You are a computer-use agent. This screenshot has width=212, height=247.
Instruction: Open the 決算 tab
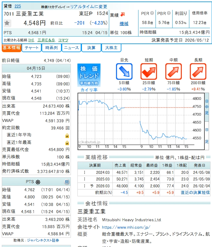pos(91,48)
